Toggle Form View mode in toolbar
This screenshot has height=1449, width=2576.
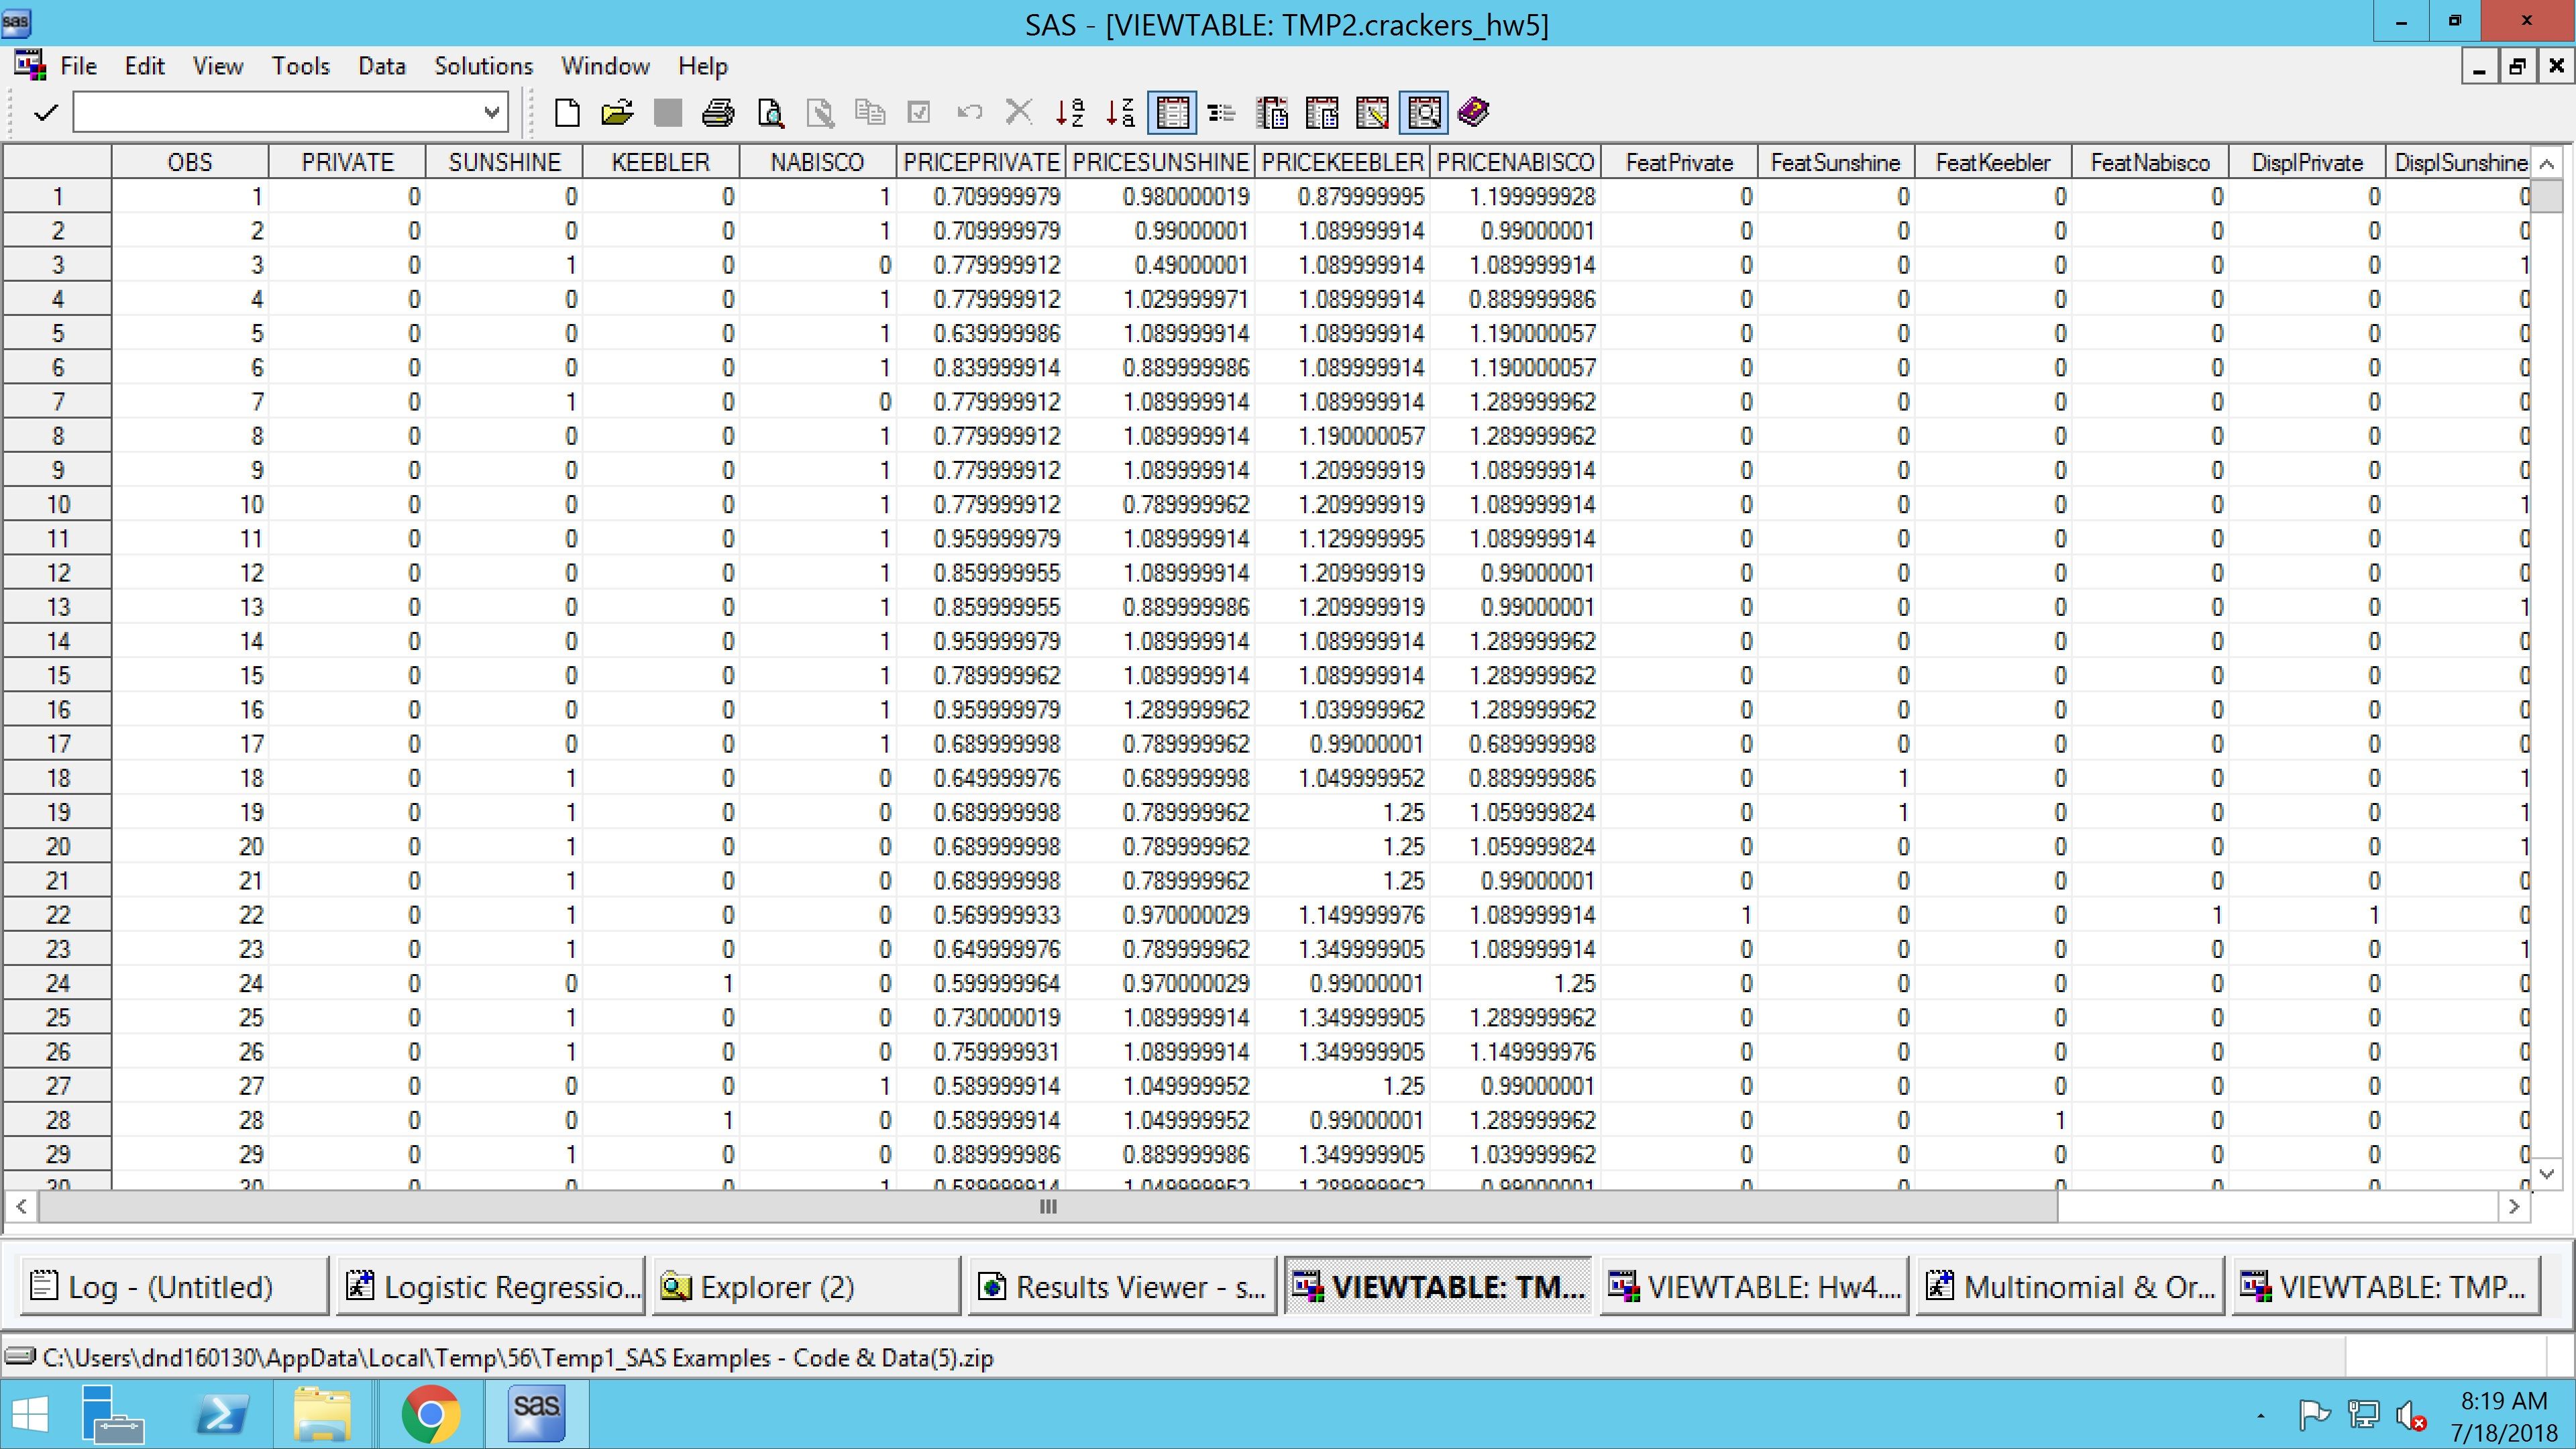click(x=1221, y=113)
